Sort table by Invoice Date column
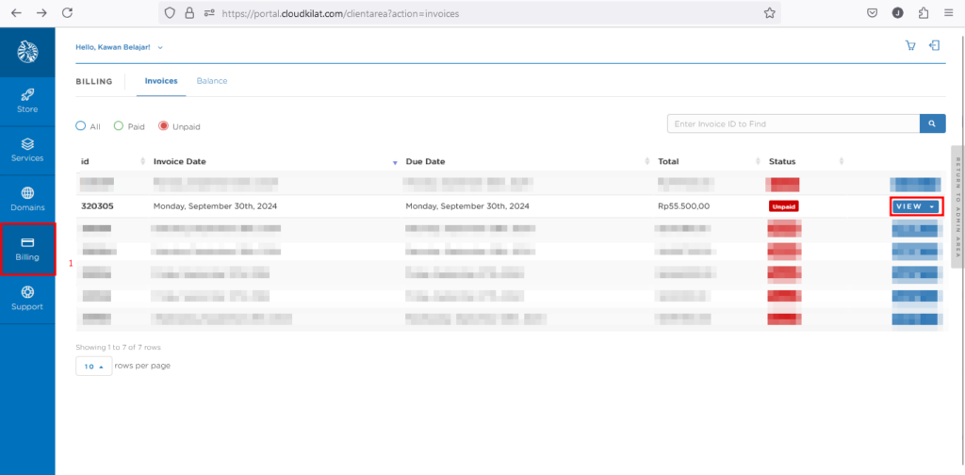Screen dimensions: 965x475 click(x=180, y=161)
